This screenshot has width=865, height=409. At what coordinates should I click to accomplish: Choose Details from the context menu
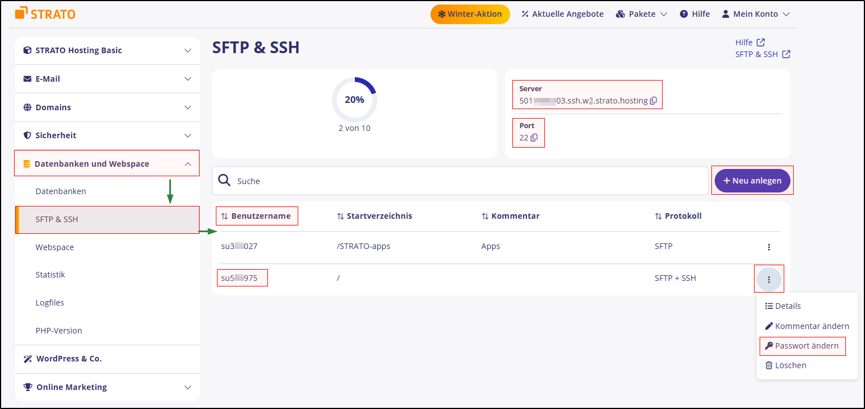783,306
